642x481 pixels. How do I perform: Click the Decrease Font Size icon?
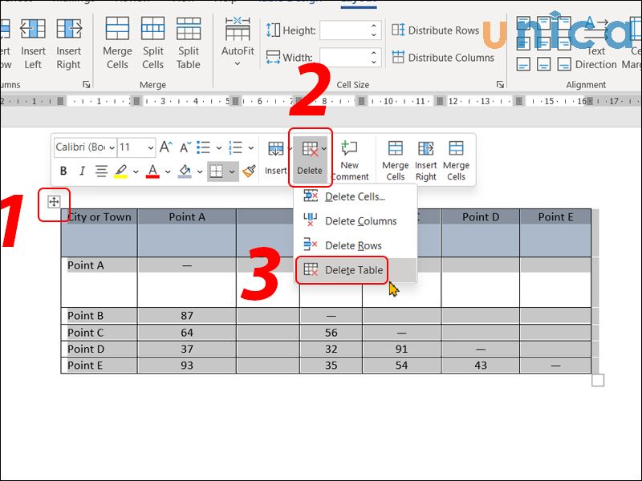[x=185, y=147]
